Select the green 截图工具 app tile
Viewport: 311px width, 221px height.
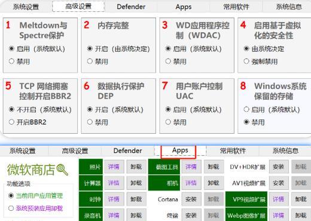click(164, 167)
